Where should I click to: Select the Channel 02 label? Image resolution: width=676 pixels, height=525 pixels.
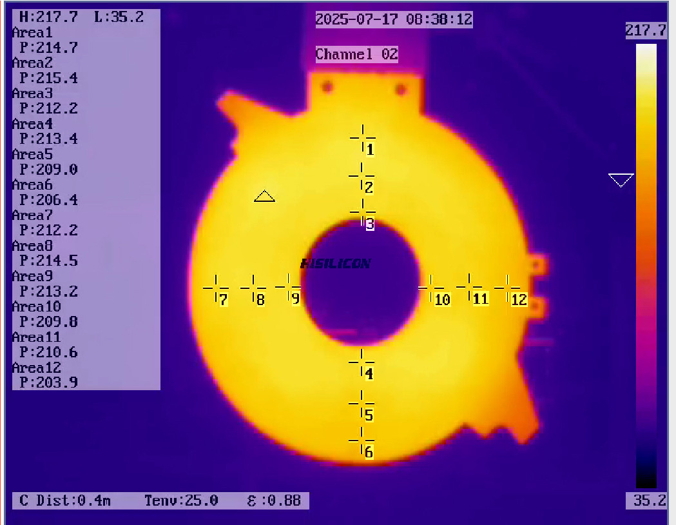click(x=356, y=54)
